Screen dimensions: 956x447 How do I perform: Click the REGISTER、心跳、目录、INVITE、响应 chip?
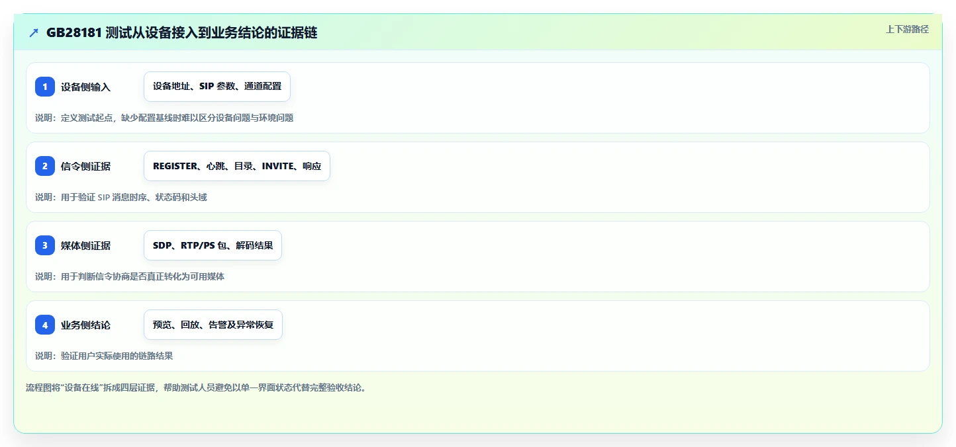click(237, 166)
